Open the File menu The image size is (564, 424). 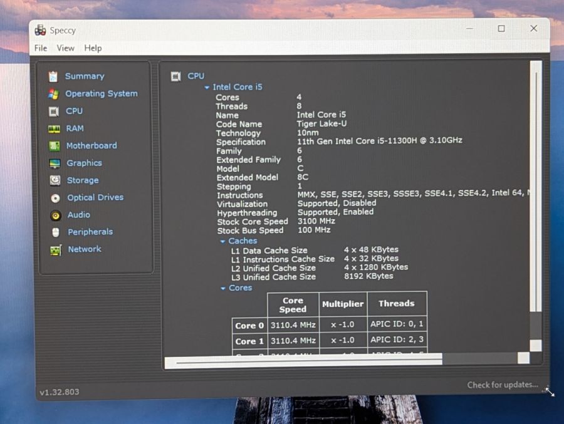click(41, 48)
